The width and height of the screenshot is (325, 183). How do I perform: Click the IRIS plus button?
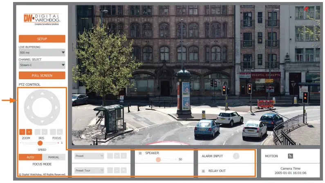coord(45,132)
